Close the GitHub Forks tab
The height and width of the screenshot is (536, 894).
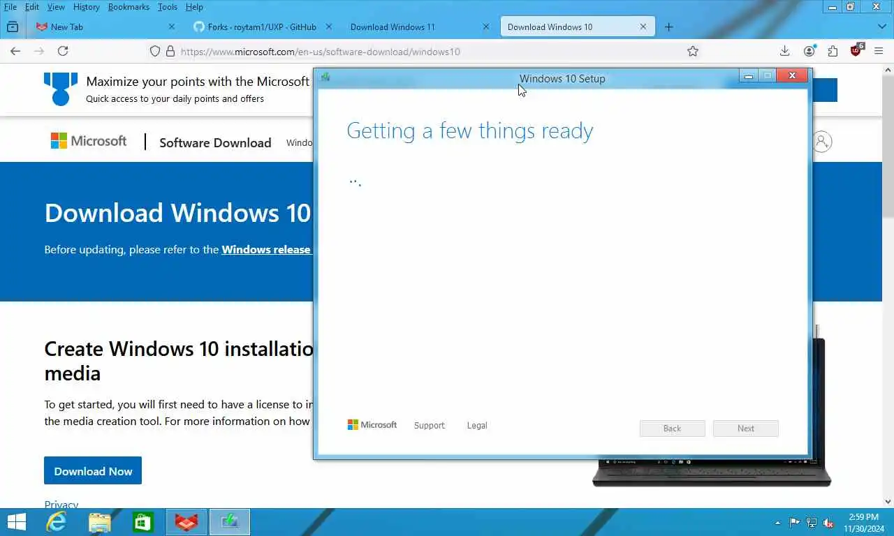329,27
